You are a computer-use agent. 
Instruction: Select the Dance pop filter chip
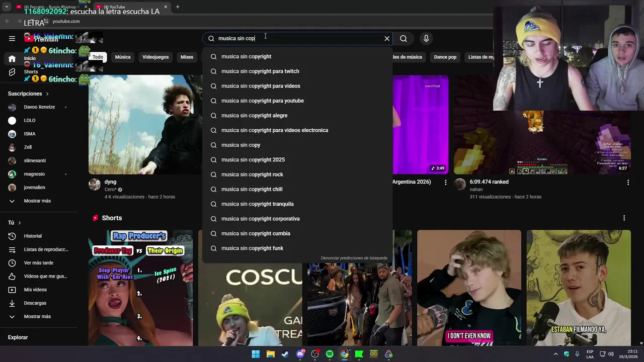point(445,57)
